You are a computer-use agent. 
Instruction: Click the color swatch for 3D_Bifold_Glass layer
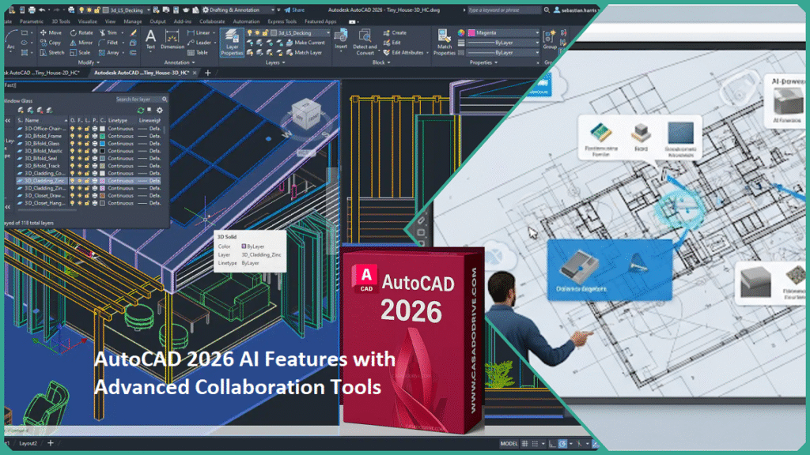click(x=102, y=144)
